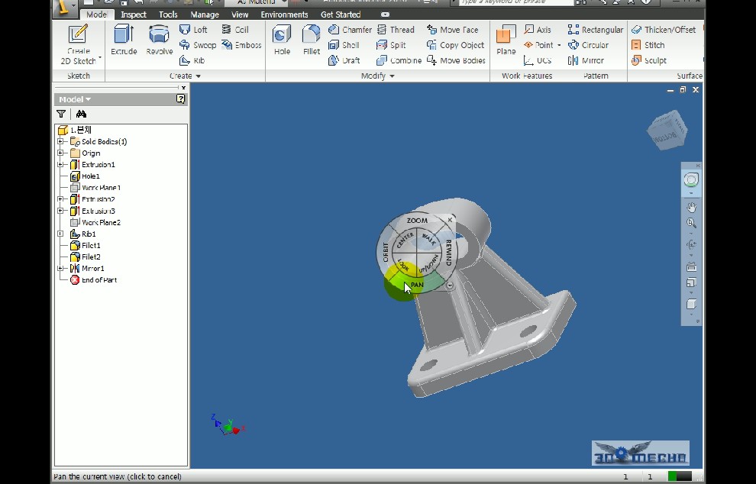Switch to the View tab
Image resolution: width=756 pixels, height=484 pixels.
pyautogui.click(x=240, y=15)
